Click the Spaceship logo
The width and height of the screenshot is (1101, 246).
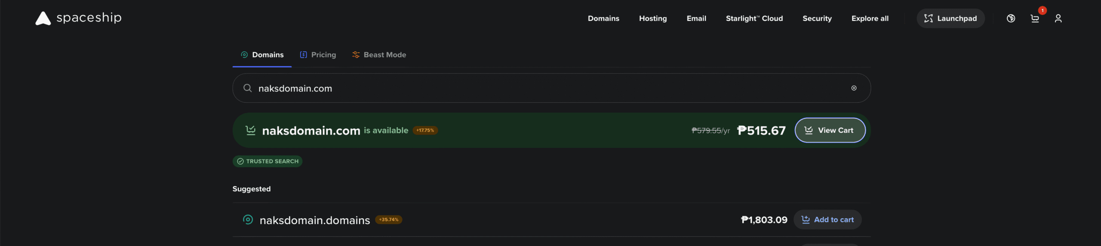pyautogui.click(x=78, y=18)
